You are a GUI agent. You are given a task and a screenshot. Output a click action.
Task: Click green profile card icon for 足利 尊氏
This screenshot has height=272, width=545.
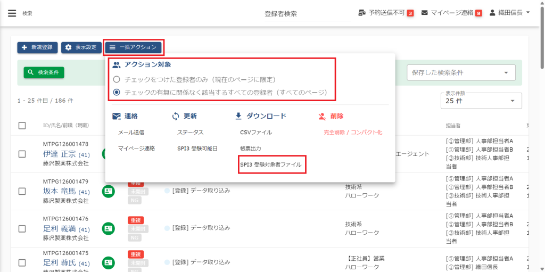[109, 262]
